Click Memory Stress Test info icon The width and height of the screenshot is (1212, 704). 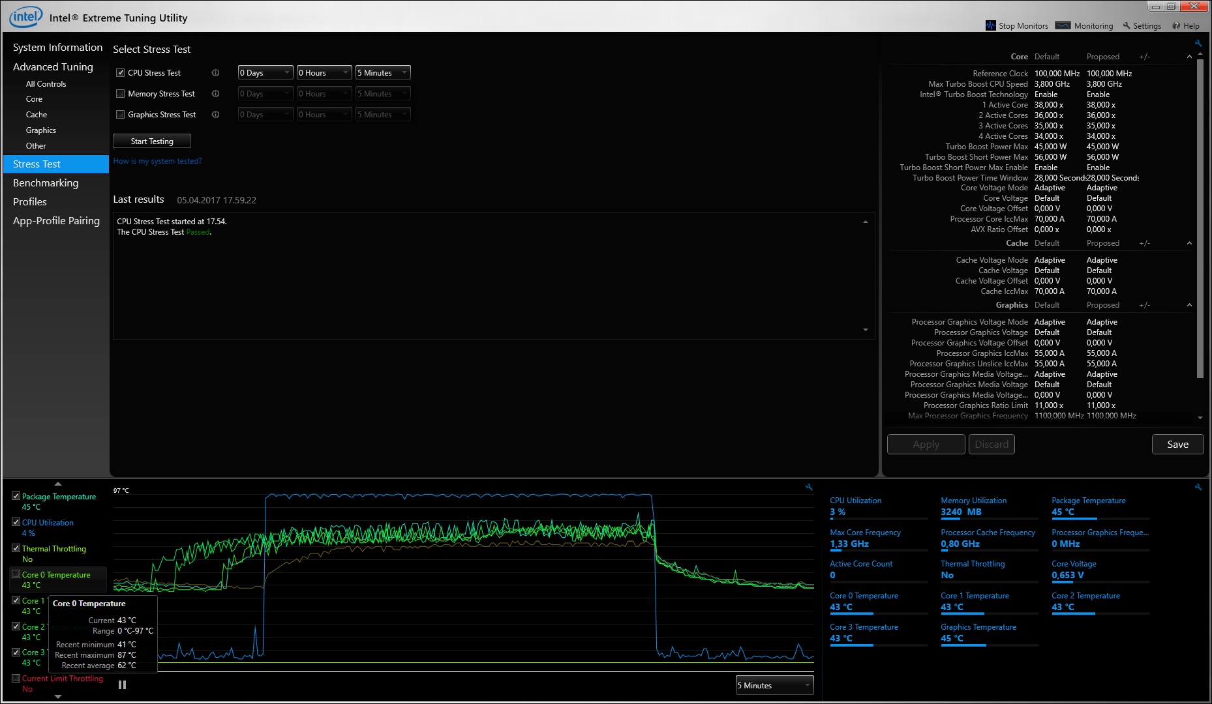215,94
